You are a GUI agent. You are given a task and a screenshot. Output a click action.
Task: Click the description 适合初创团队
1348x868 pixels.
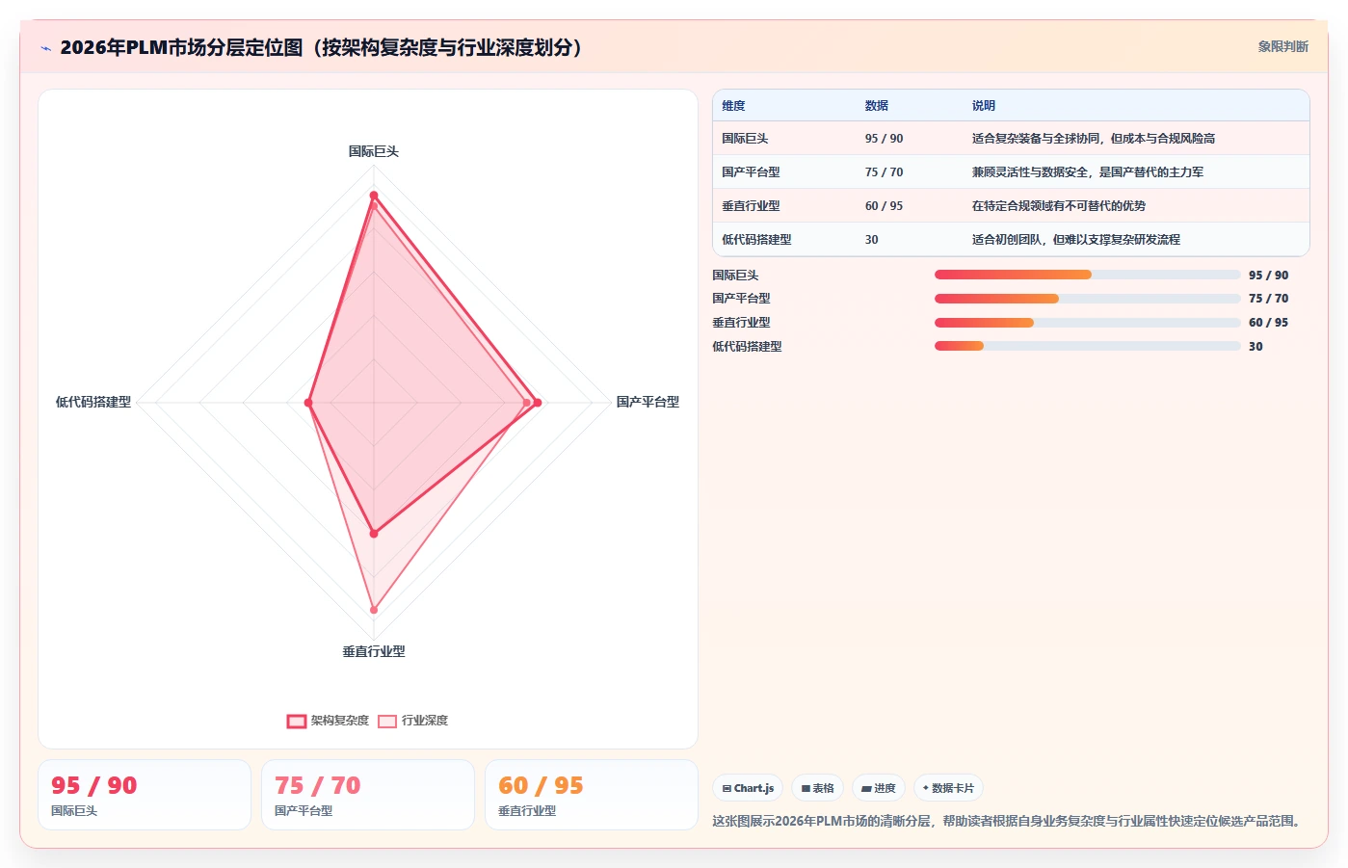1075,240
